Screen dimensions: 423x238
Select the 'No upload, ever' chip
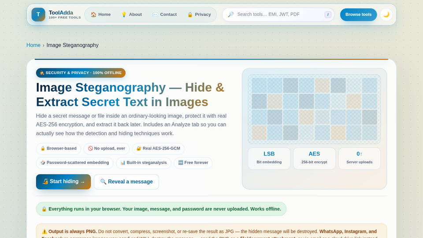(x=107, y=149)
